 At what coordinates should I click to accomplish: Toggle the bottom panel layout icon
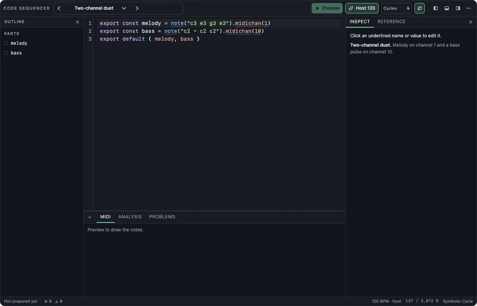click(447, 8)
